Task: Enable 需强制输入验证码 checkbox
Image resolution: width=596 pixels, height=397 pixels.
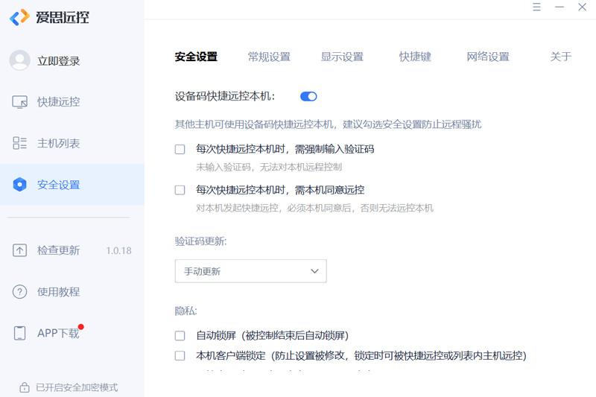Action: [x=180, y=149]
